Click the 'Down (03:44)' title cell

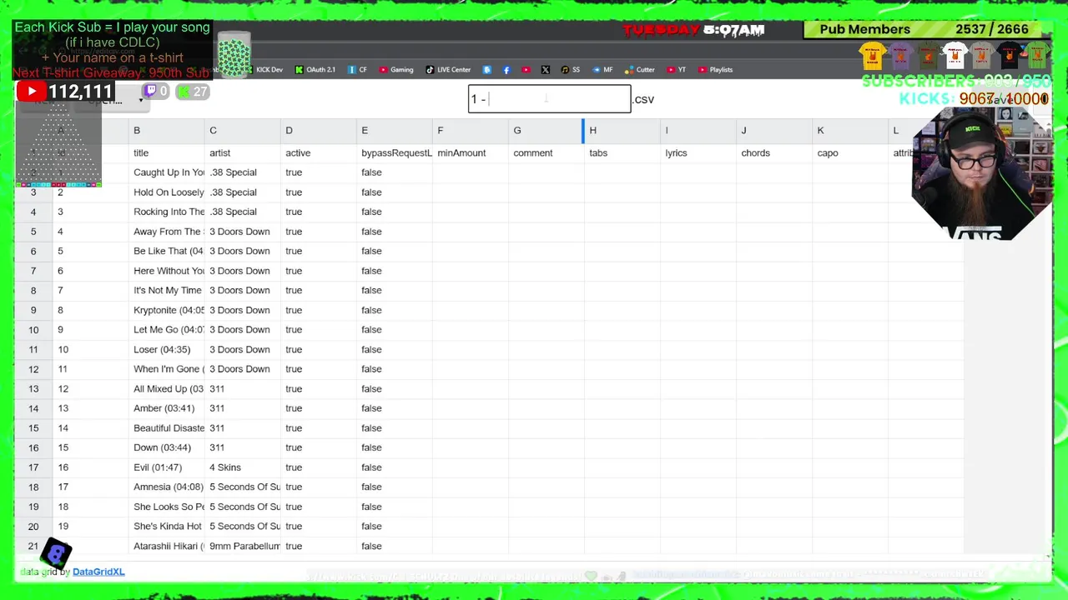coord(167,447)
